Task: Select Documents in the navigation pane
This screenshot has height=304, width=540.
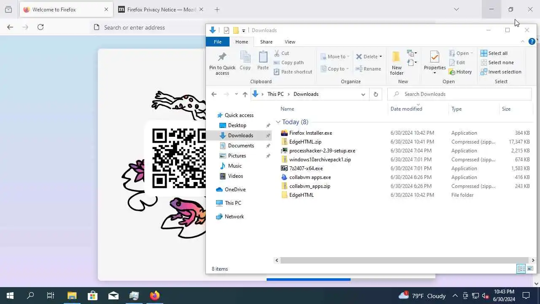Action: click(241, 146)
